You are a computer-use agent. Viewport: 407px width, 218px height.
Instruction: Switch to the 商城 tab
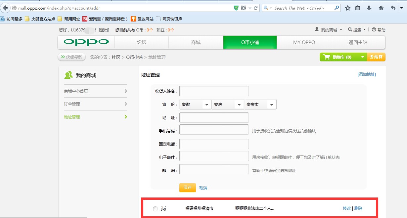point(196,42)
